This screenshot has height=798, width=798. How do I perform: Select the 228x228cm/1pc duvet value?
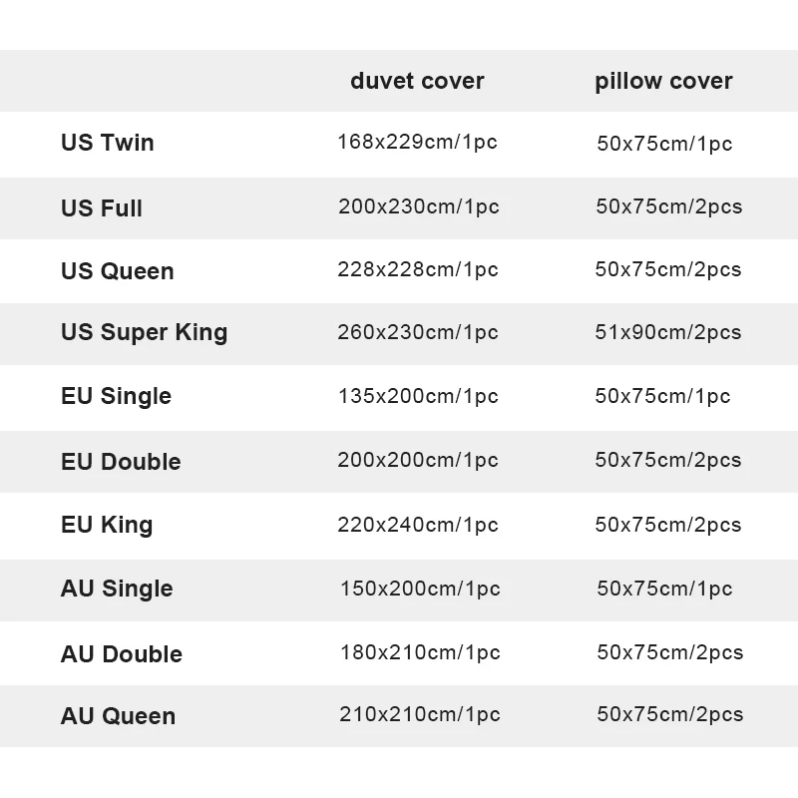pos(418,269)
